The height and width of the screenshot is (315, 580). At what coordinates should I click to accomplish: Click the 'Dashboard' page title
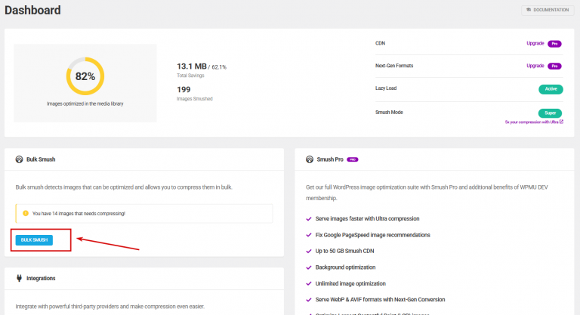coord(32,10)
